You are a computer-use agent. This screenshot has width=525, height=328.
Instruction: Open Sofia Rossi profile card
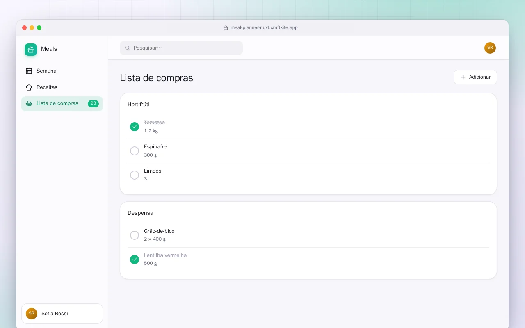[62, 314]
